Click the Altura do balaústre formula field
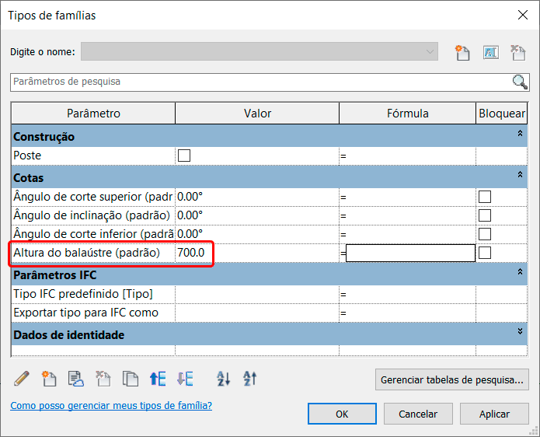540x437 pixels. (x=410, y=253)
